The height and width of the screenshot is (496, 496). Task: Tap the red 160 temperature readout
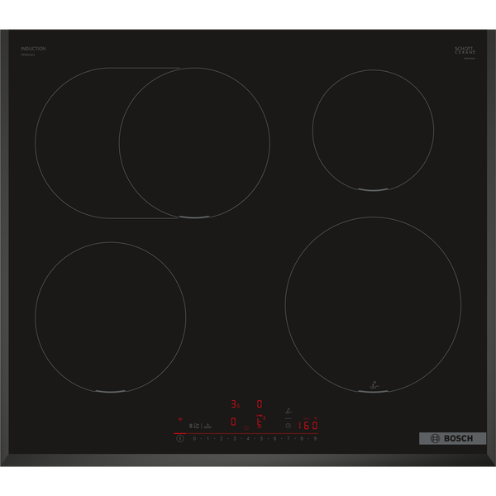(x=308, y=426)
